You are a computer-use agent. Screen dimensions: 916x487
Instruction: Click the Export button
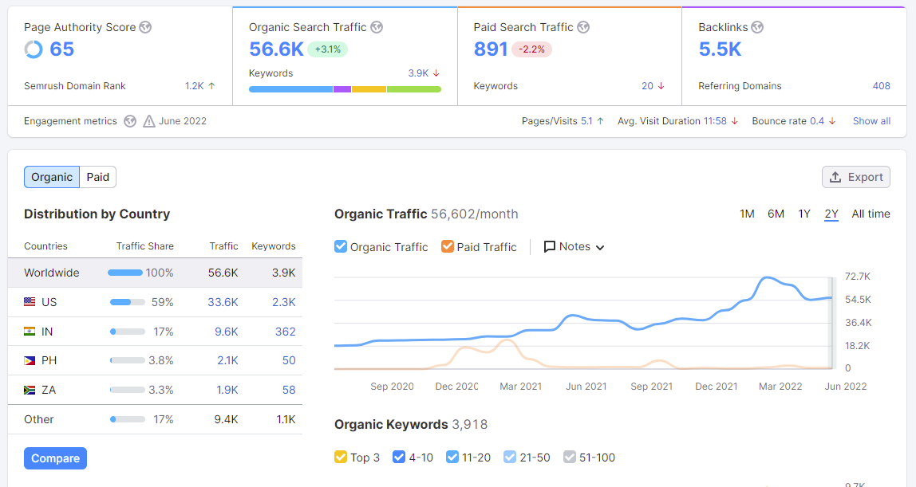[855, 177]
